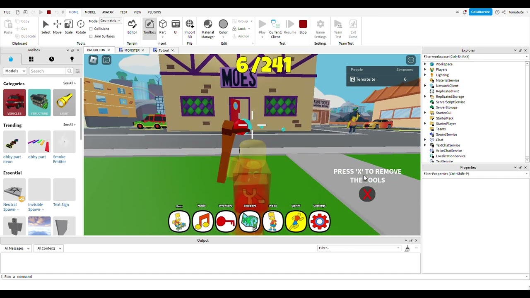Open in-game Roblox menu icon
The width and height of the screenshot is (530, 298).
coord(94,60)
